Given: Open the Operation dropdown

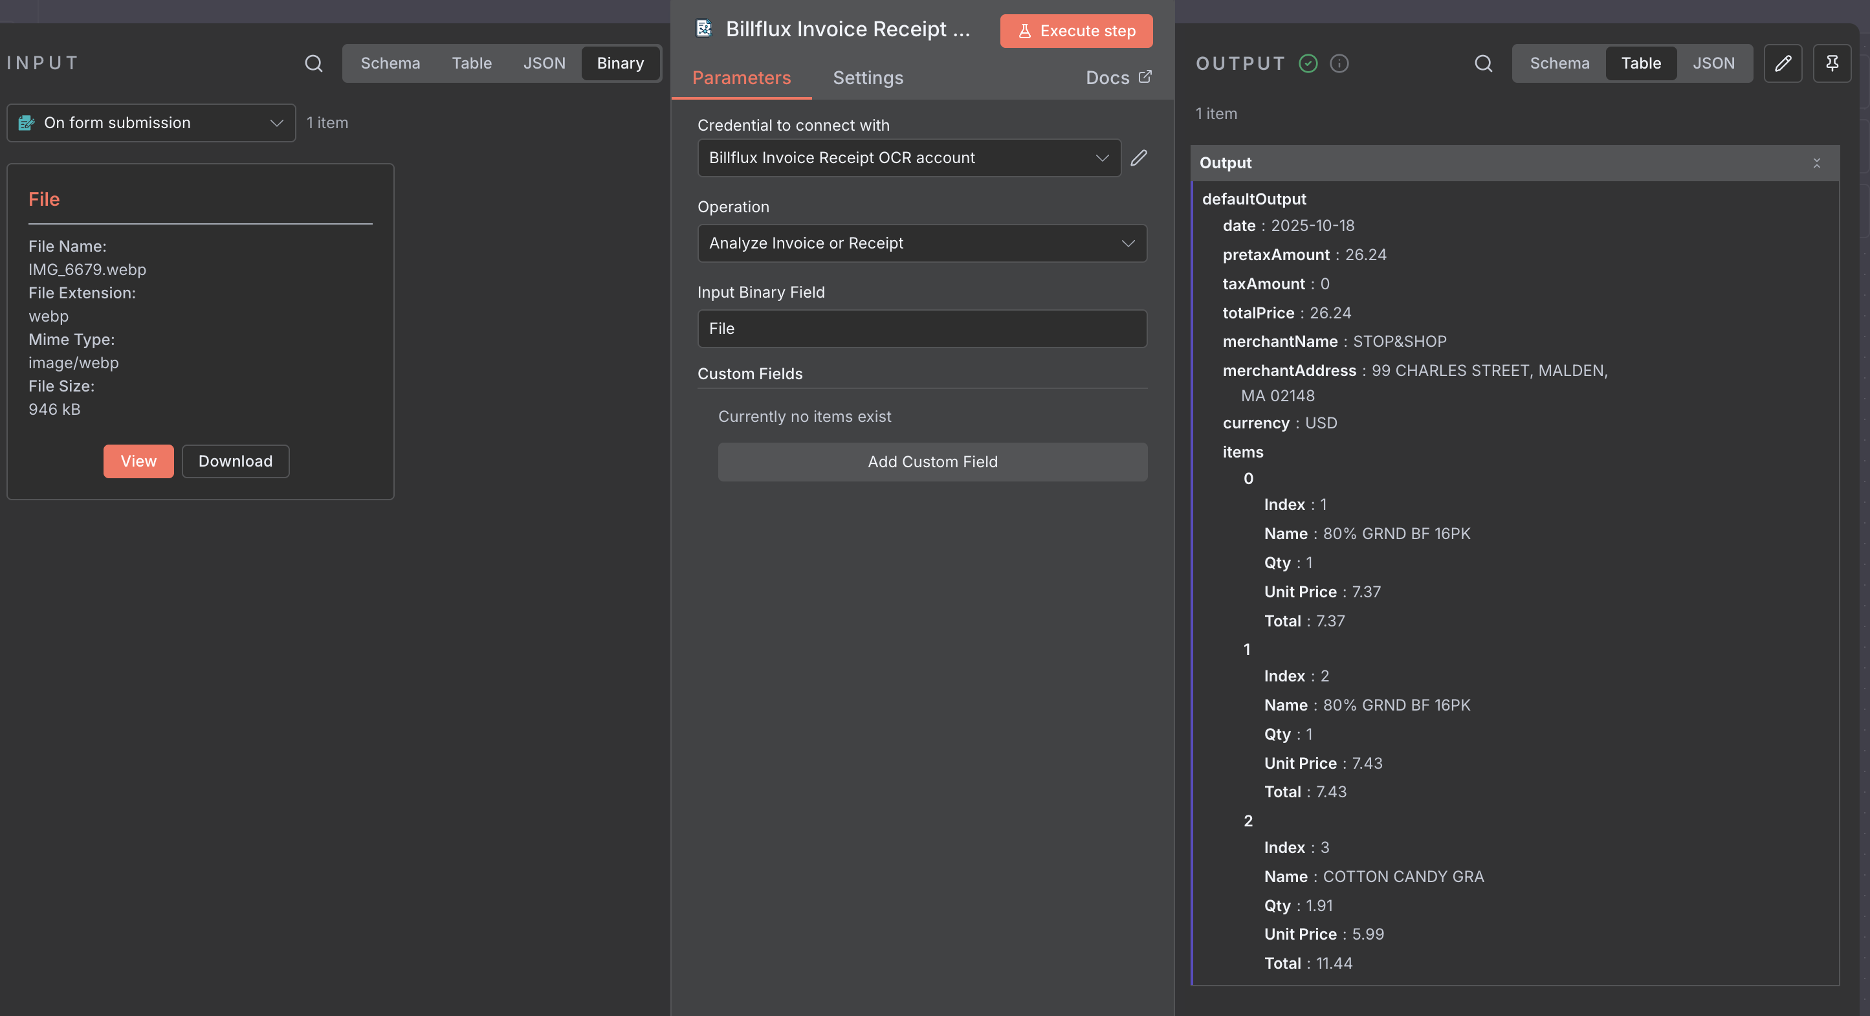Looking at the screenshot, I should [x=922, y=243].
